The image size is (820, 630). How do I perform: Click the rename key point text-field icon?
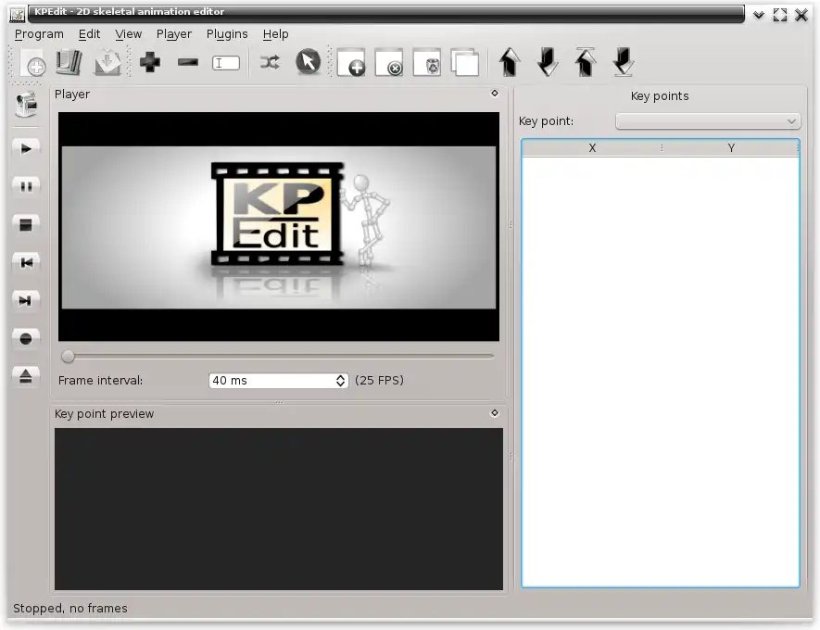coord(226,63)
